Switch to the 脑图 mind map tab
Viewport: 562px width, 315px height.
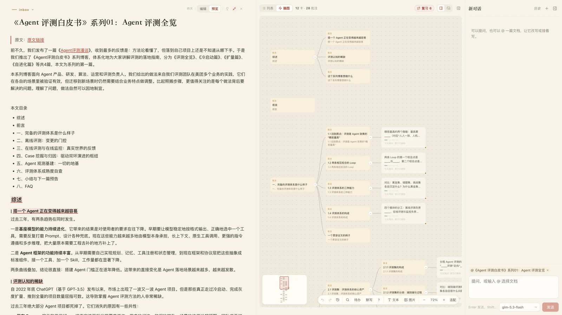(284, 8)
